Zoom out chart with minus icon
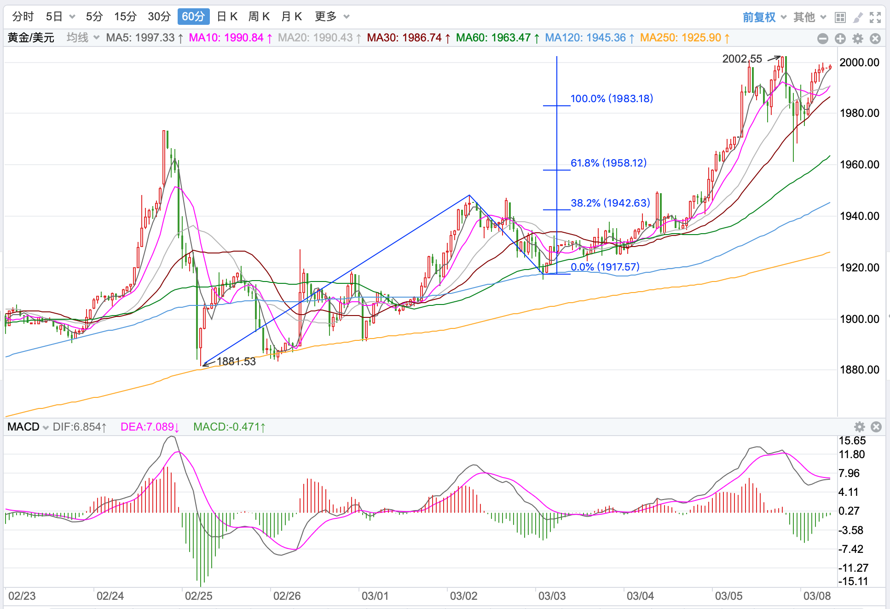 (x=823, y=39)
